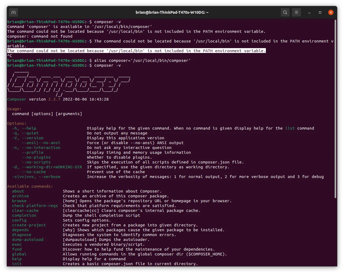The image size is (344, 274).
Task: Click the 'diagnose' command name
Action: point(22,235)
